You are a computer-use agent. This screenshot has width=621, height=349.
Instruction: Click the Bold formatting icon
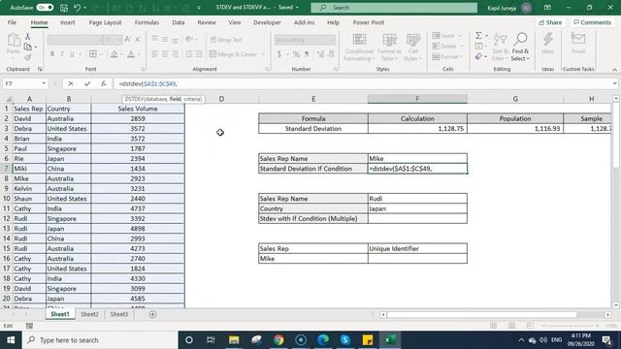pos(51,54)
